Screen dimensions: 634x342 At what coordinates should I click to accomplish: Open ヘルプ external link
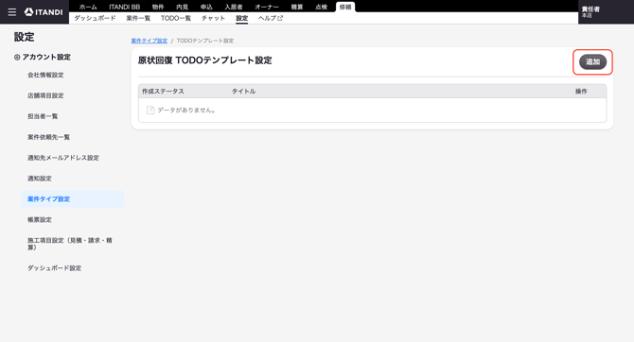271,18
